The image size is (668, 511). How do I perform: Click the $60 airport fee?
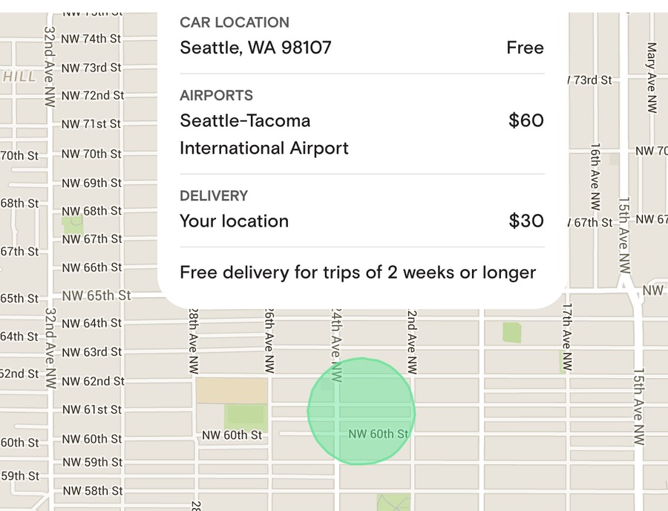(x=526, y=120)
